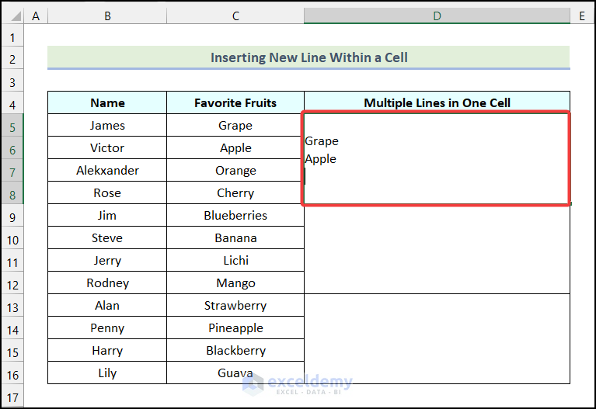
Task: Select the 'Name' header cell
Action: (x=107, y=103)
